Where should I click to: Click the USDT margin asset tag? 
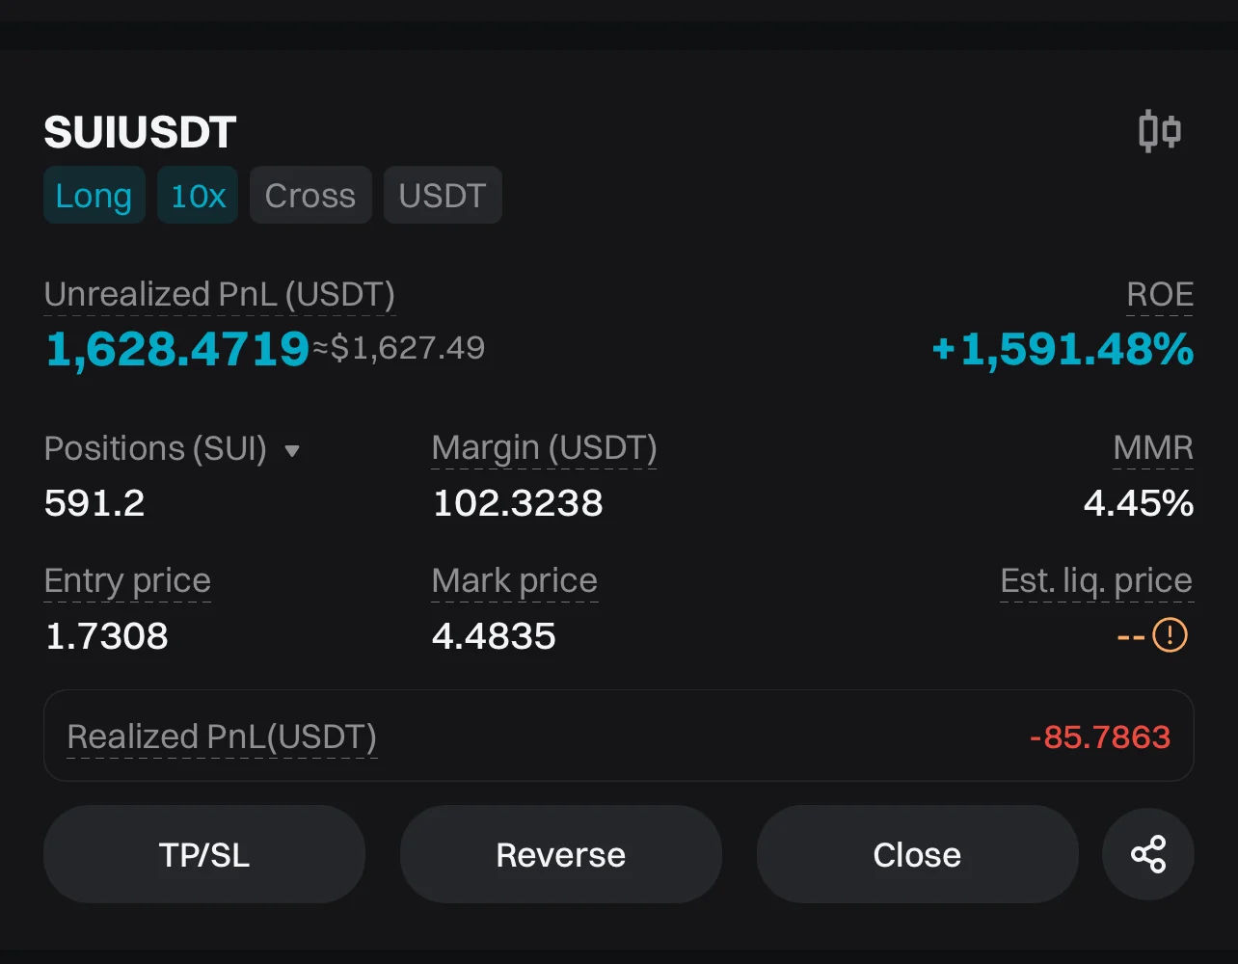tap(443, 196)
